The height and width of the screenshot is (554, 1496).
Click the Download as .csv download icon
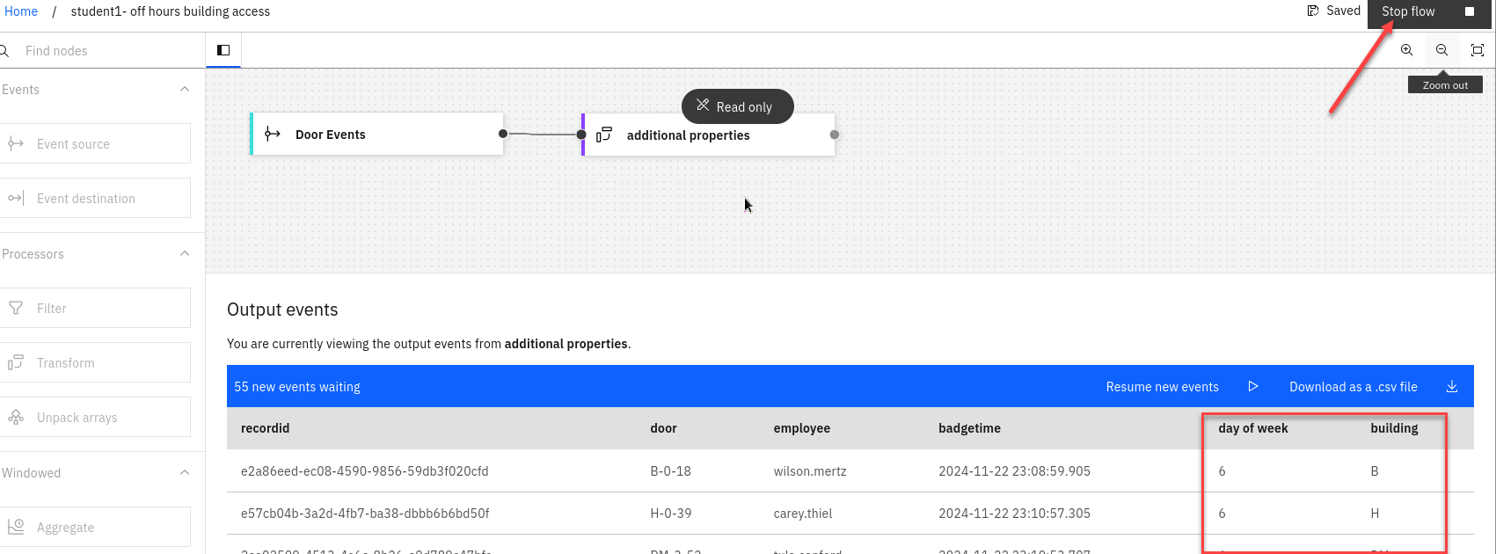click(x=1452, y=387)
